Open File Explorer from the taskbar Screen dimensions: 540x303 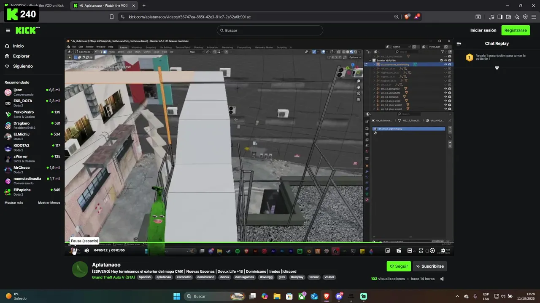[x=277, y=296]
